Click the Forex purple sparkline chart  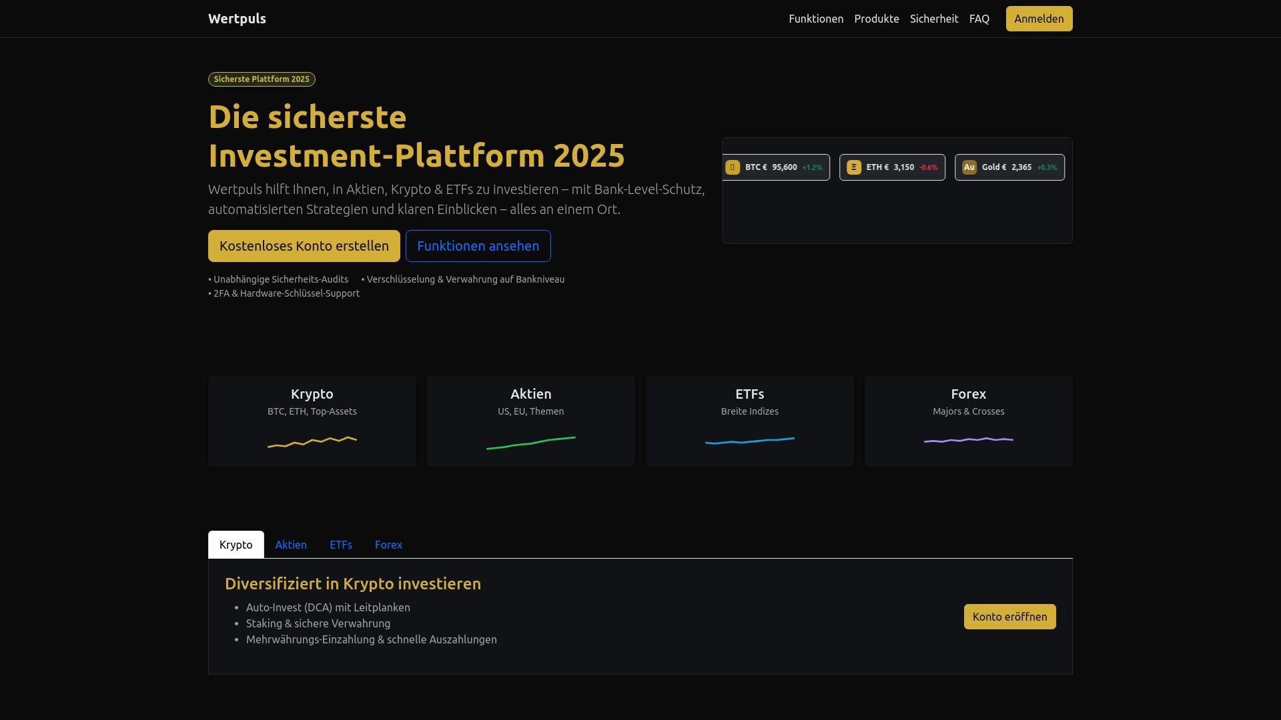click(x=969, y=440)
